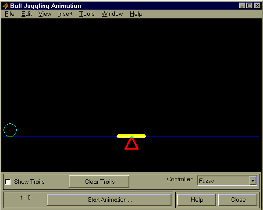Image resolution: width=263 pixels, height=210 pixels.
Task: Click the Start Animation button
Action: [x=109, y=200]
